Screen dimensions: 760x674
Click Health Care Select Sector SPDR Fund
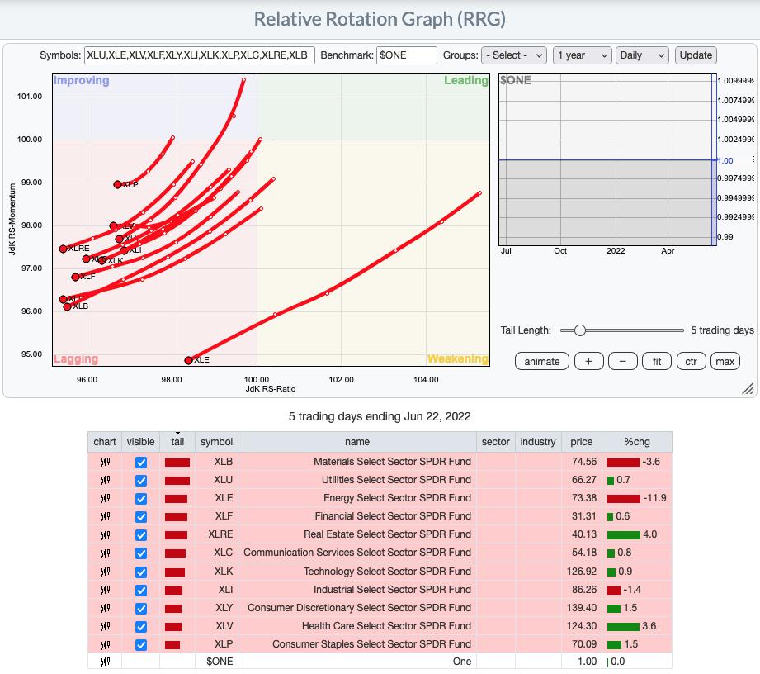pyautogui.click(x=386, y=626)
